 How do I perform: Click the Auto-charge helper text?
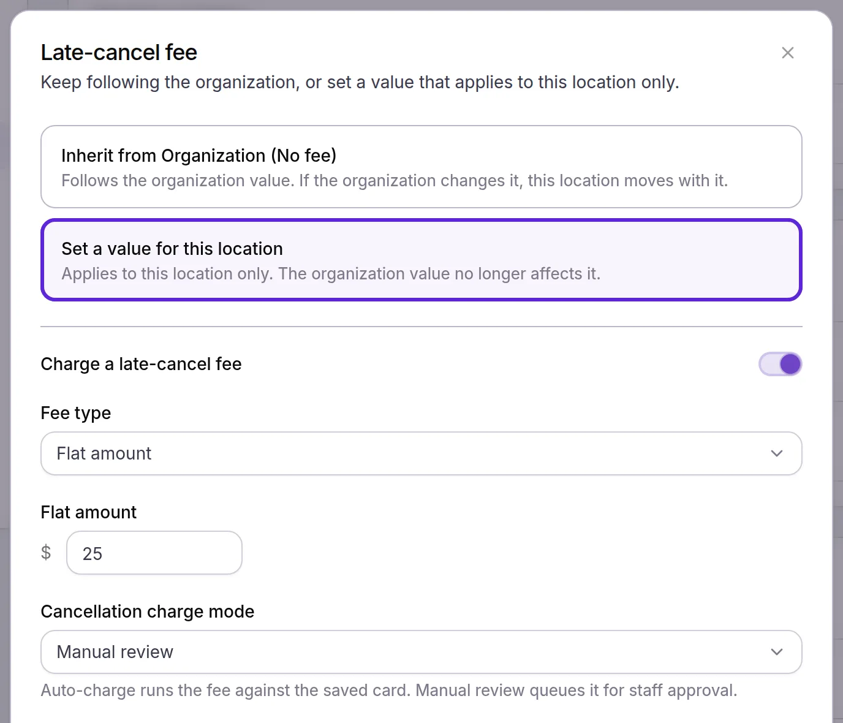(x=389, y=691)
